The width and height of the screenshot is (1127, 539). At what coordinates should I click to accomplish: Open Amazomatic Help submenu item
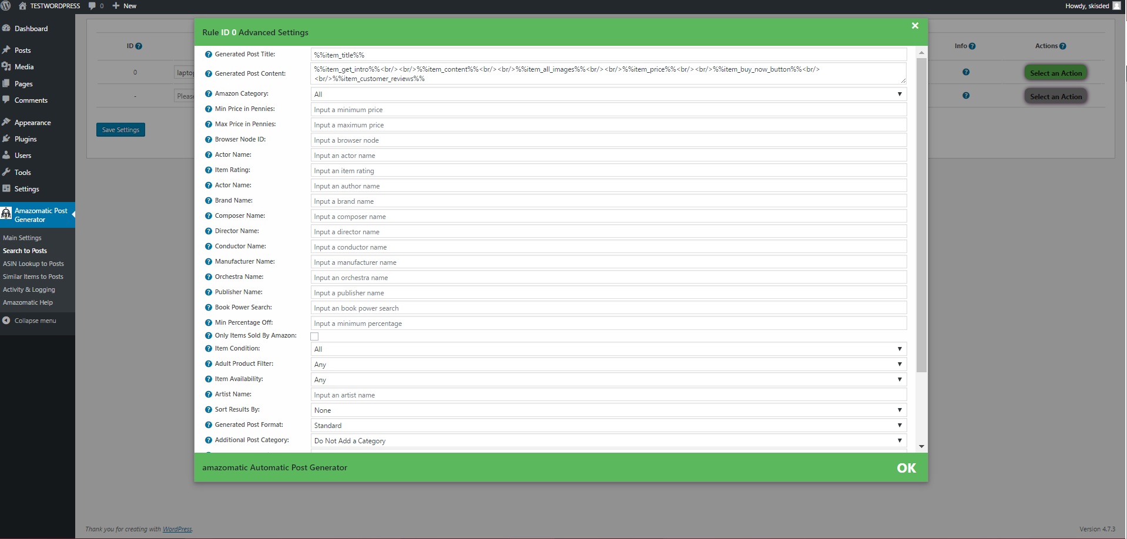tap(28, 302)
